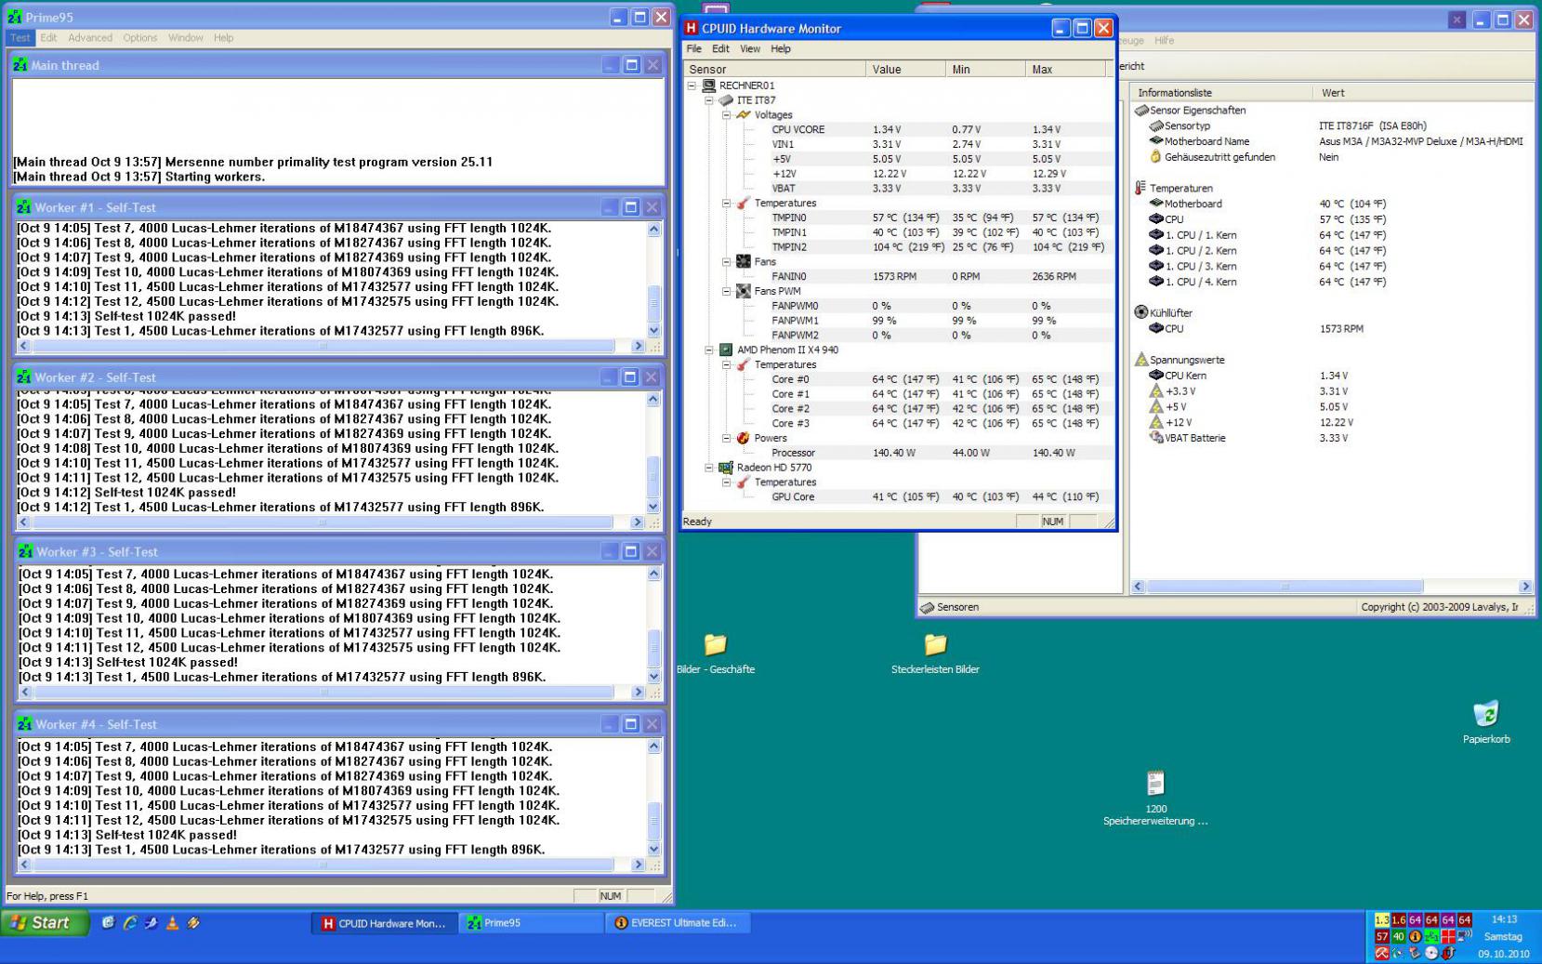This screenshot has width=1542, height=964.
Task: Click the Sensoren icon in EVEREST status bar
Action: tap(927, 607)
